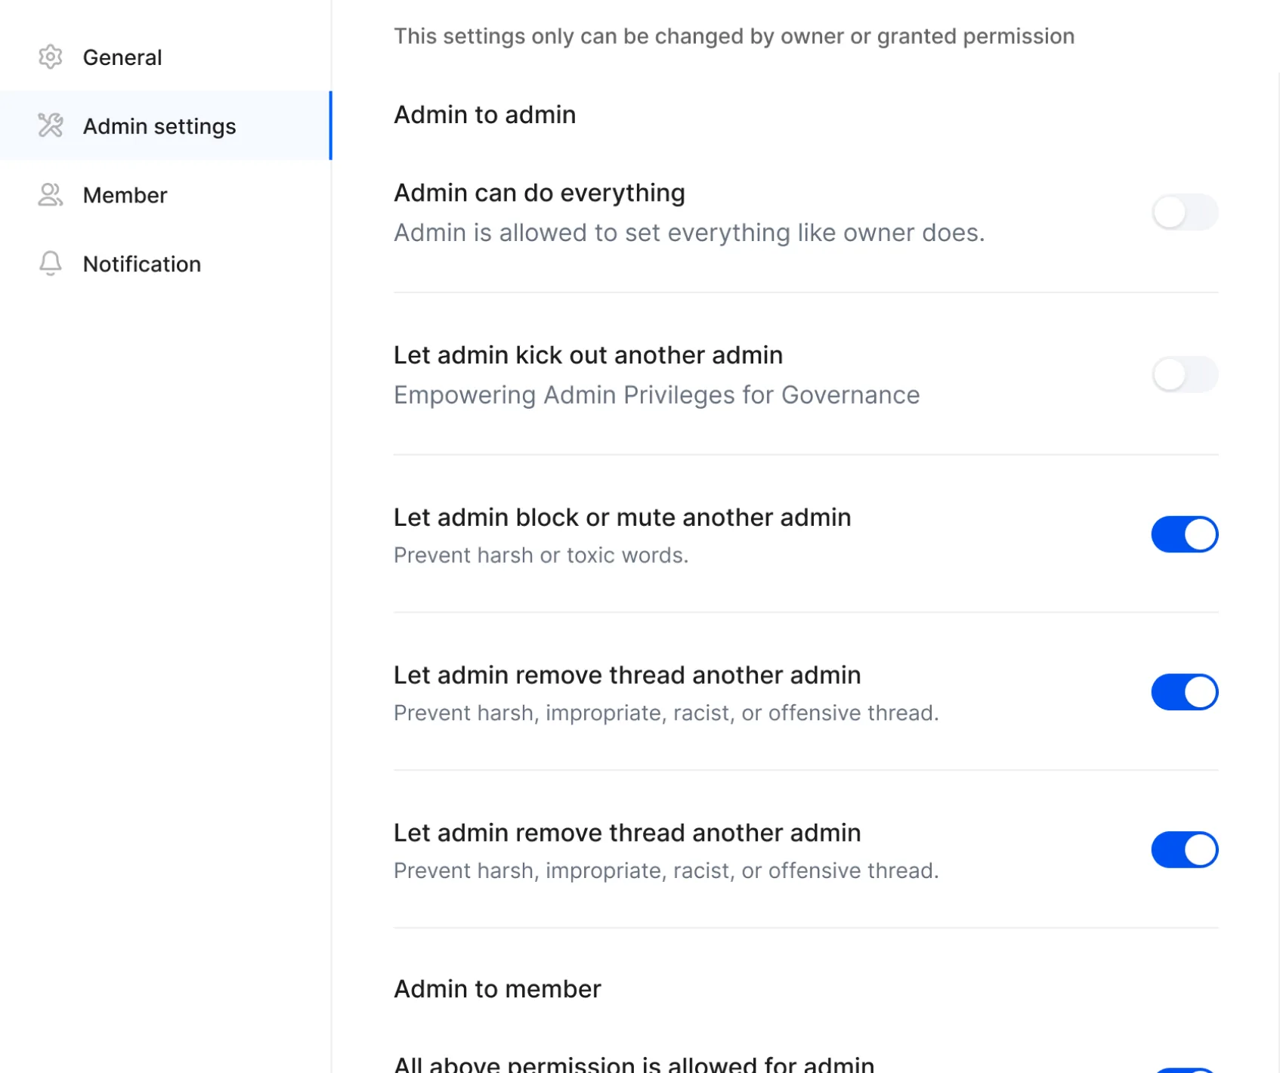Screen dimensions: 1280x1073
Task: Turn on Let admin kick out another admin
Action: pyautogui.click(x=1184, y=375)
